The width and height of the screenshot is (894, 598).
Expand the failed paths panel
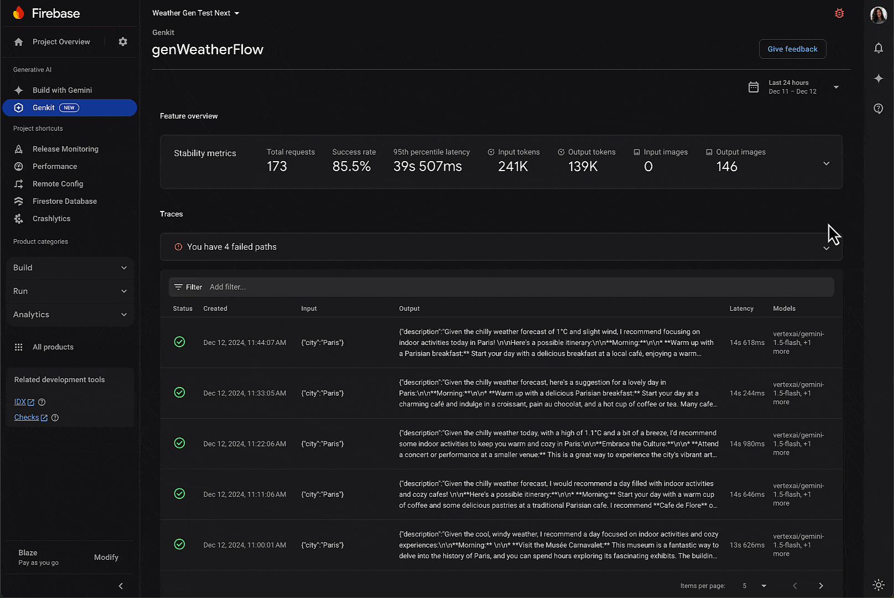pyautogui.click(x=826, y=248)
